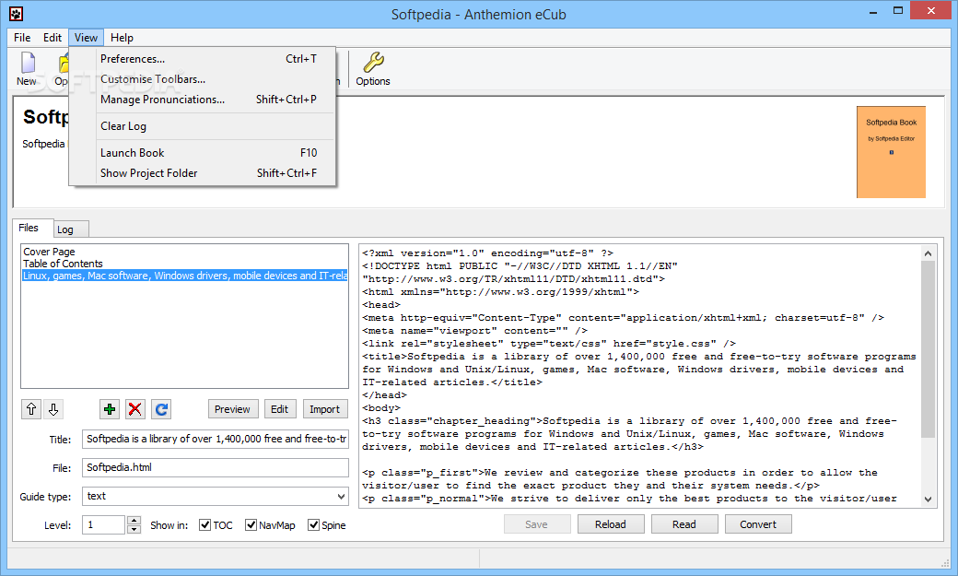Click the Preview button
This screenshot has width=958, height=576.
pyautogui.click(x=232, y=409)
